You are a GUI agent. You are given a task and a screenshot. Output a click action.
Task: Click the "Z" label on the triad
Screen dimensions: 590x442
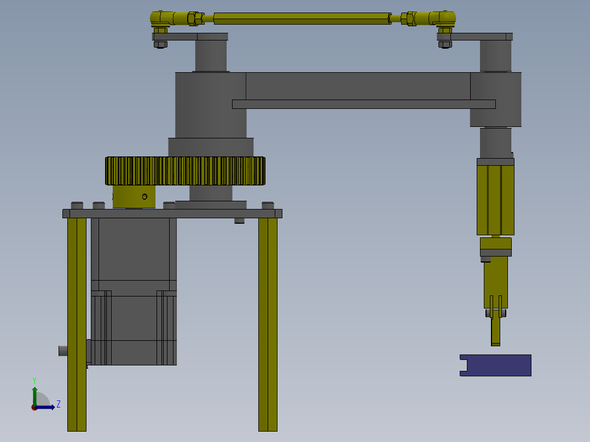[x=59, y=404]
